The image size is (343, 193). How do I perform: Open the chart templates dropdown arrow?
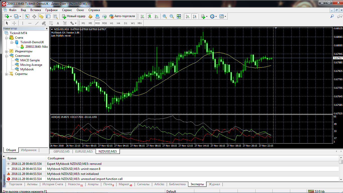click(x=225, y=16)
